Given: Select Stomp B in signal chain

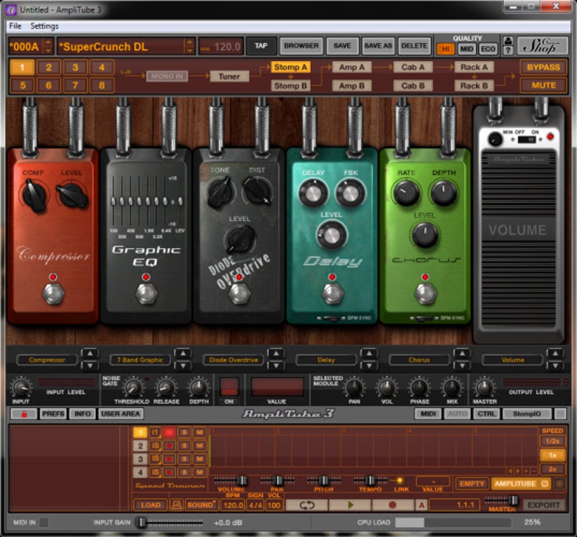Looking at the screenshot, I should coord(290,86).
